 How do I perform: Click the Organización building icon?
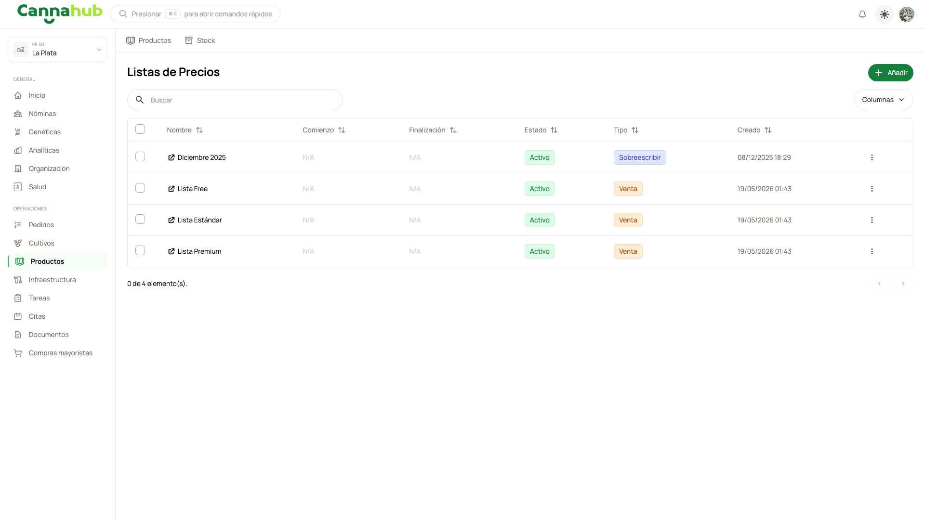tap(18, 169)
